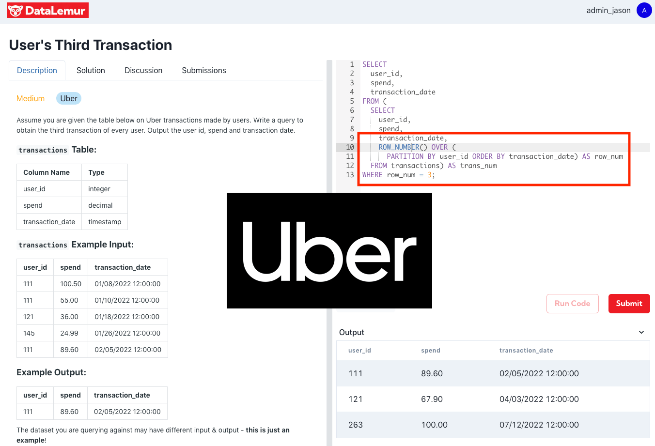
Task: Submit the SQL query
Action: point(629,304)
